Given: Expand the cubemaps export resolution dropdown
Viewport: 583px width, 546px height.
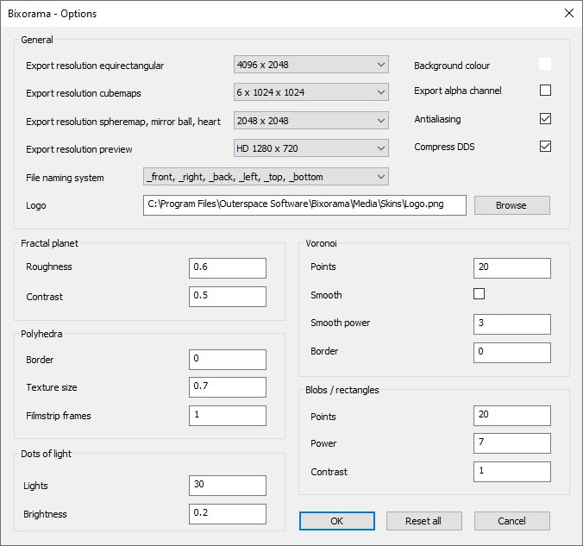Looking at the screenshot, I should pos(310,92).
